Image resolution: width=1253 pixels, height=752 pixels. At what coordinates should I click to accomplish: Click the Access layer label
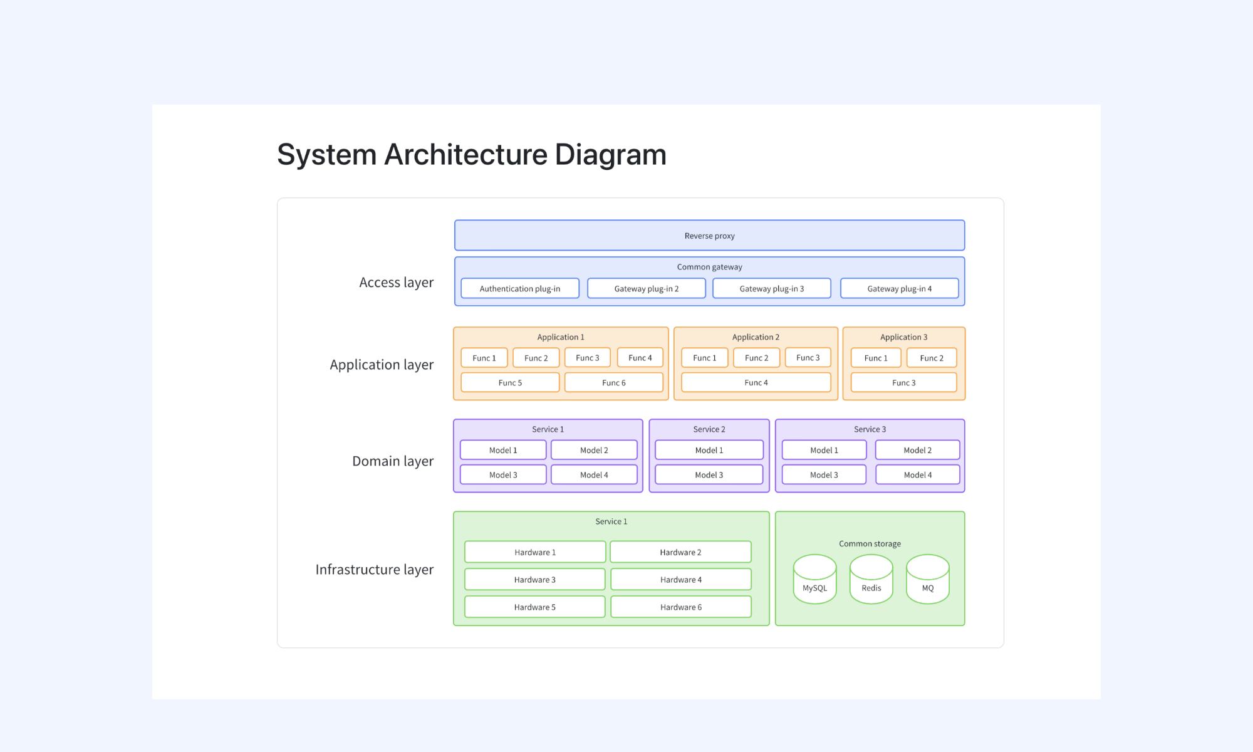tap(396, 283)
